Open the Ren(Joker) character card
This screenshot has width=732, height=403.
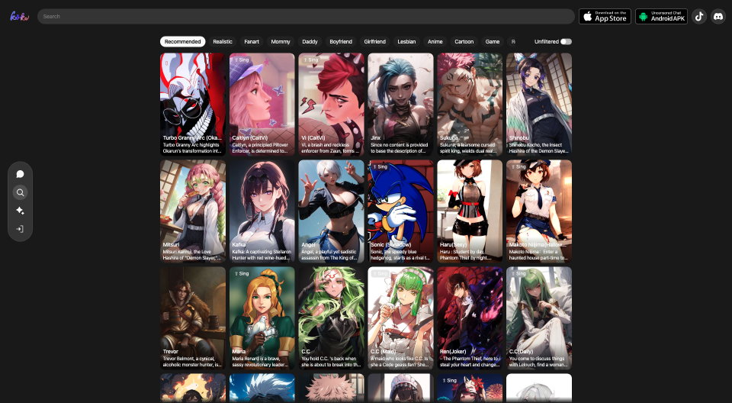[x=470, y=318]
